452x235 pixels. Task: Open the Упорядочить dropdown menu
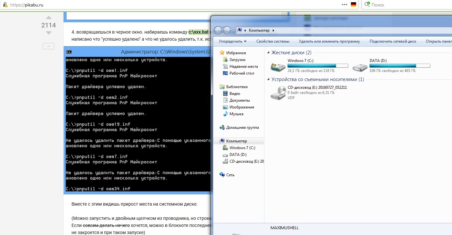pos(232,41)
